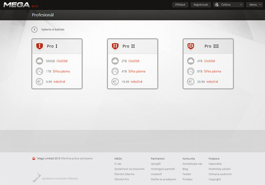
Task: Click the cloud storage icon in Pro I
Action: (x=39, y=61)
